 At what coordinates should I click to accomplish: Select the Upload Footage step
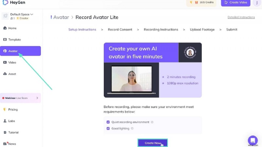[202, 29]
